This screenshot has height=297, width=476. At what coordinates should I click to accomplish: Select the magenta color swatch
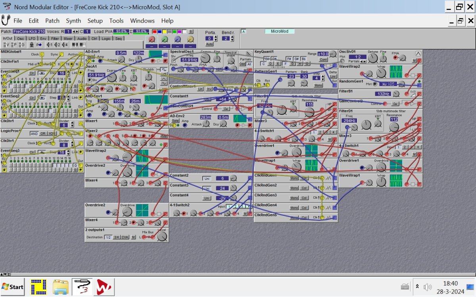click(179, 32)
